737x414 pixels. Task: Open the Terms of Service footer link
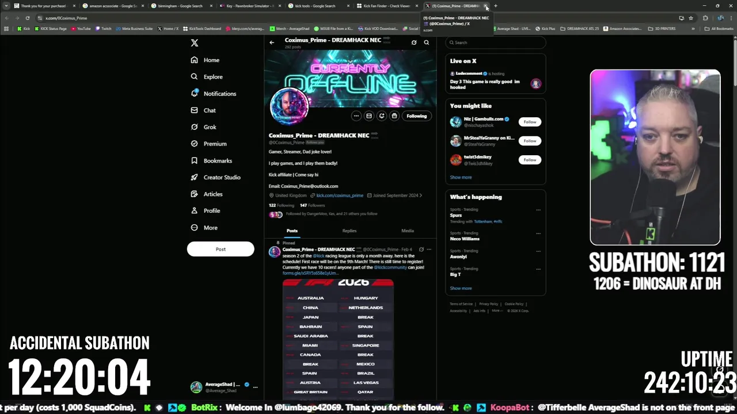461,304
